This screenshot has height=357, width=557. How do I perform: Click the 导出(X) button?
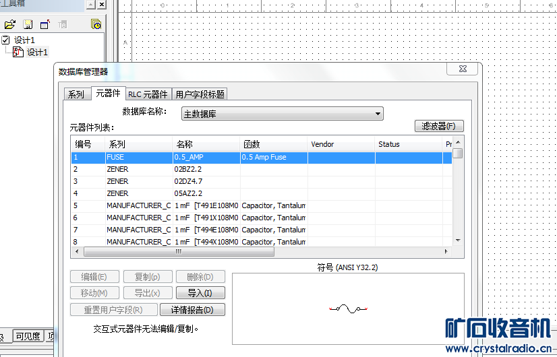coord(148,293)
